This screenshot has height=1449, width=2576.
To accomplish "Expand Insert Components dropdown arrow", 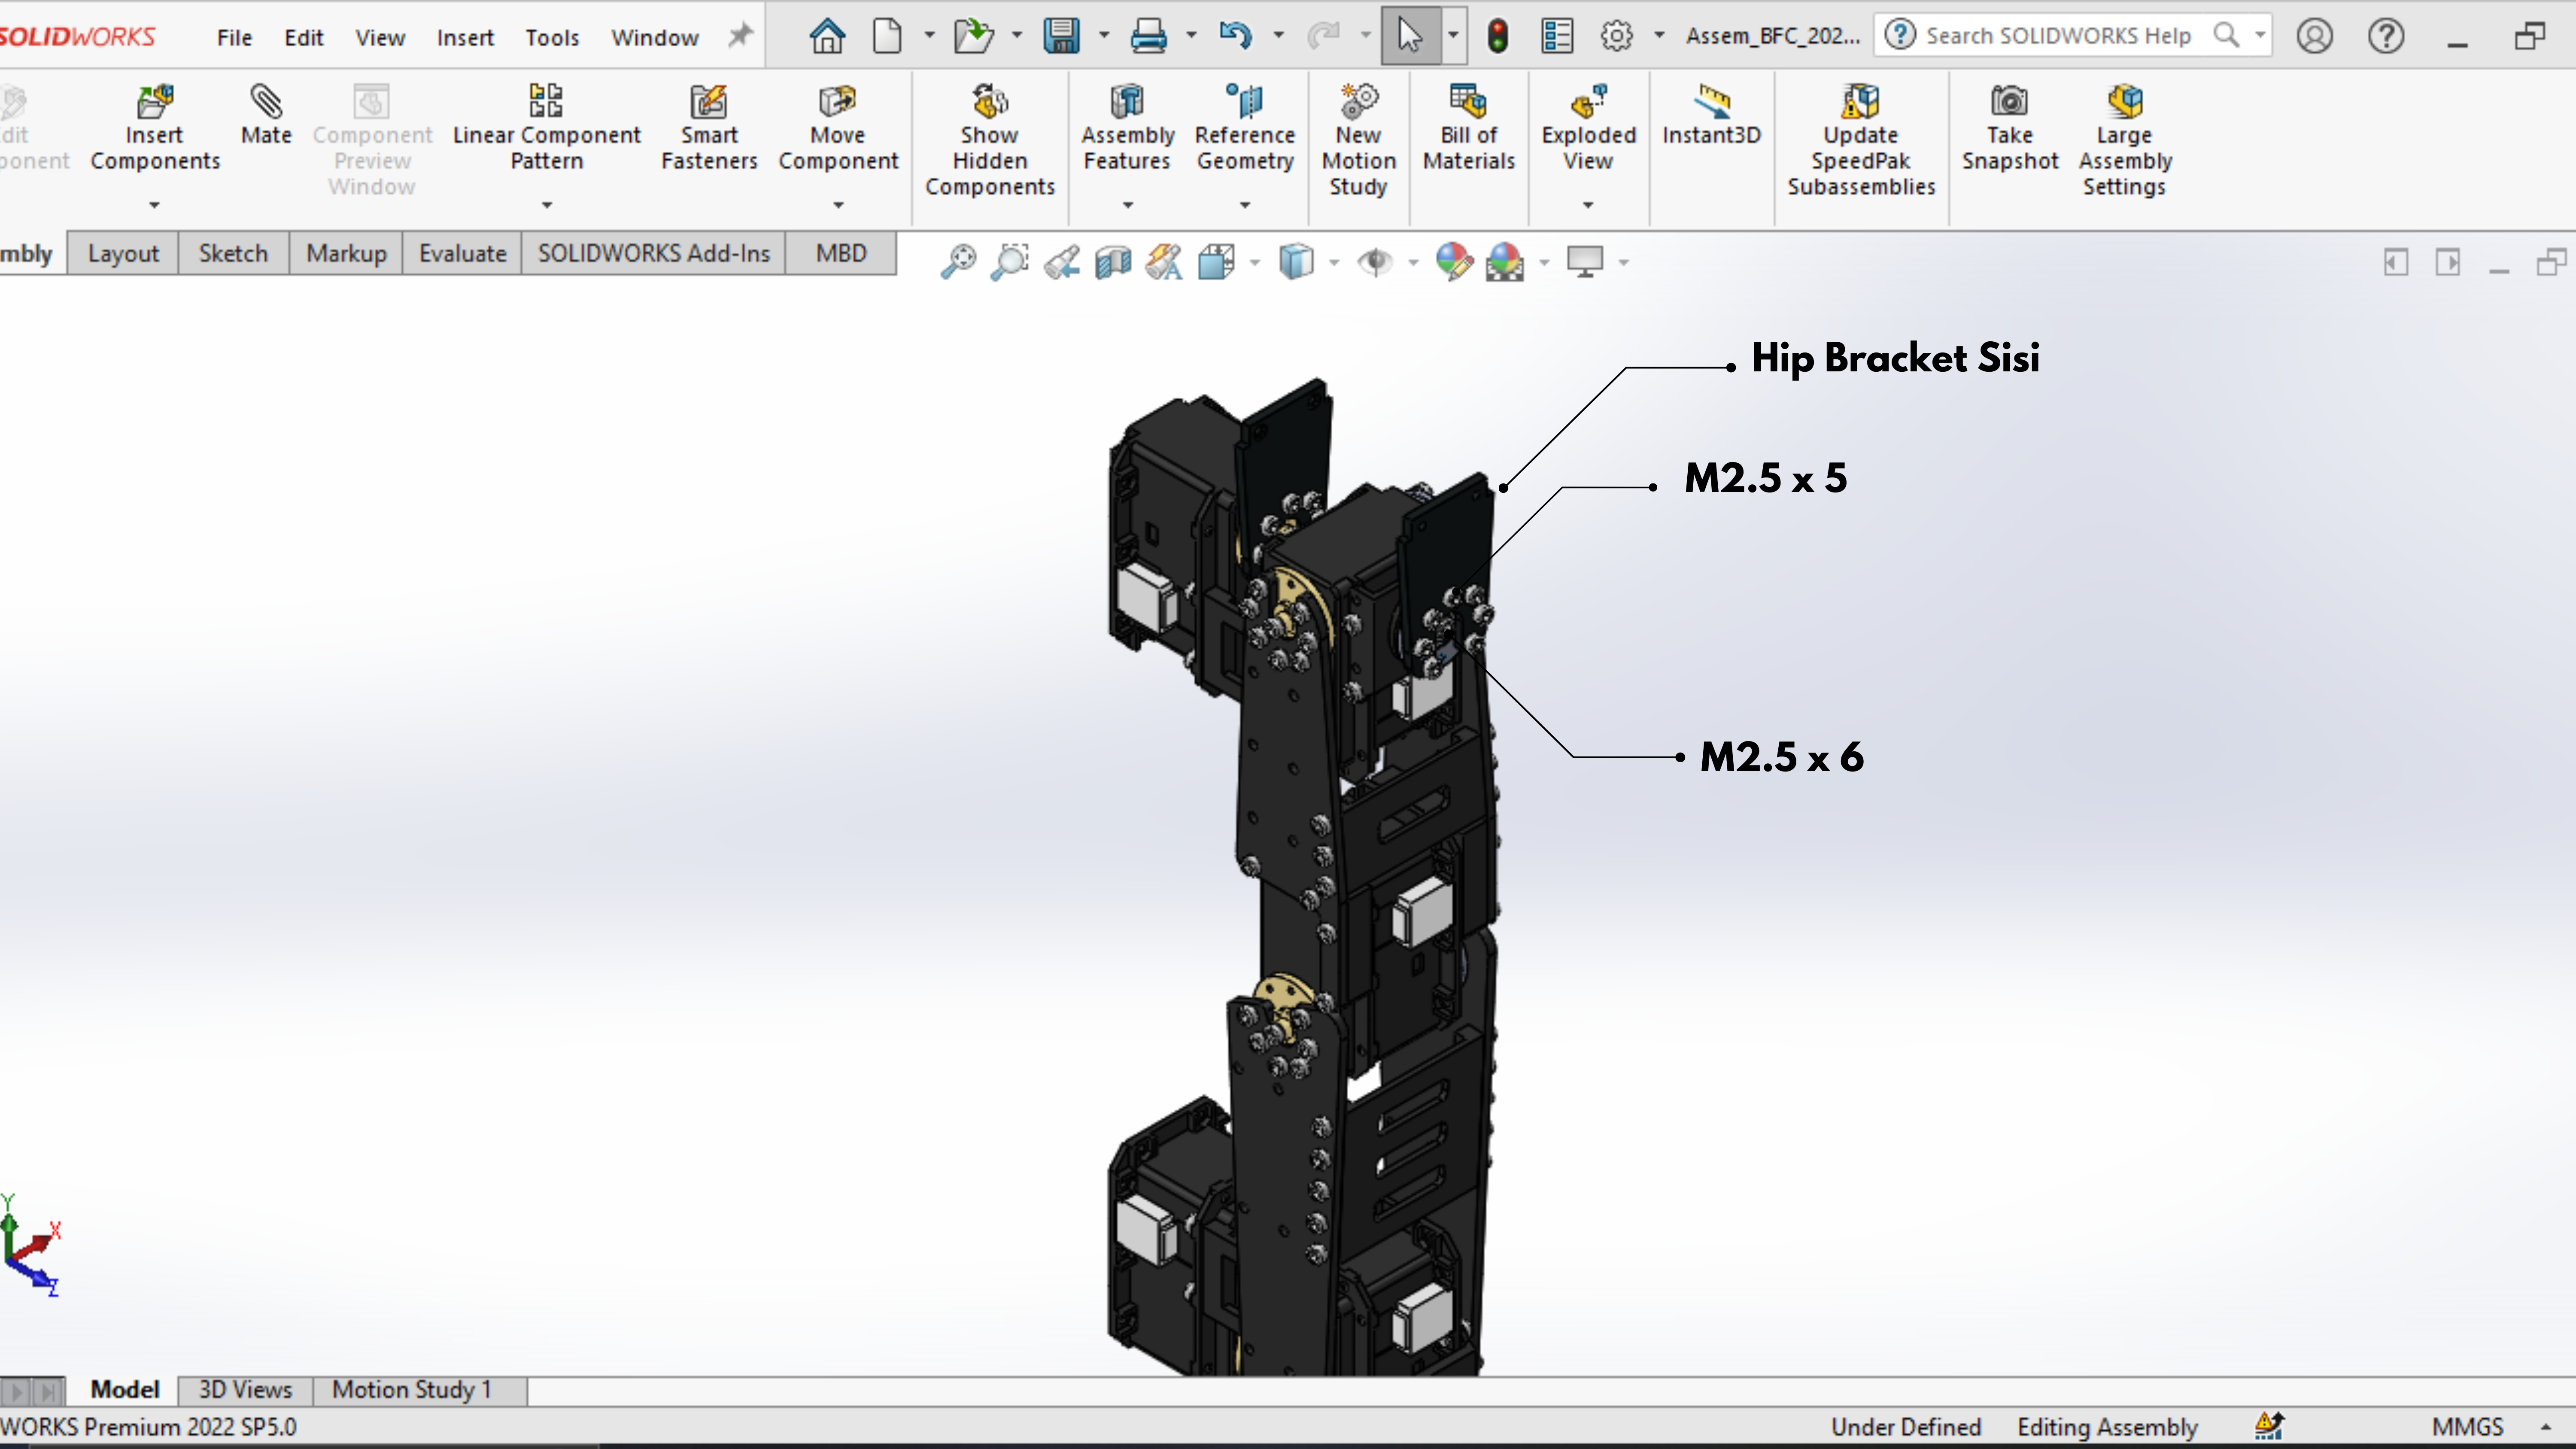I will pos(154,205).
